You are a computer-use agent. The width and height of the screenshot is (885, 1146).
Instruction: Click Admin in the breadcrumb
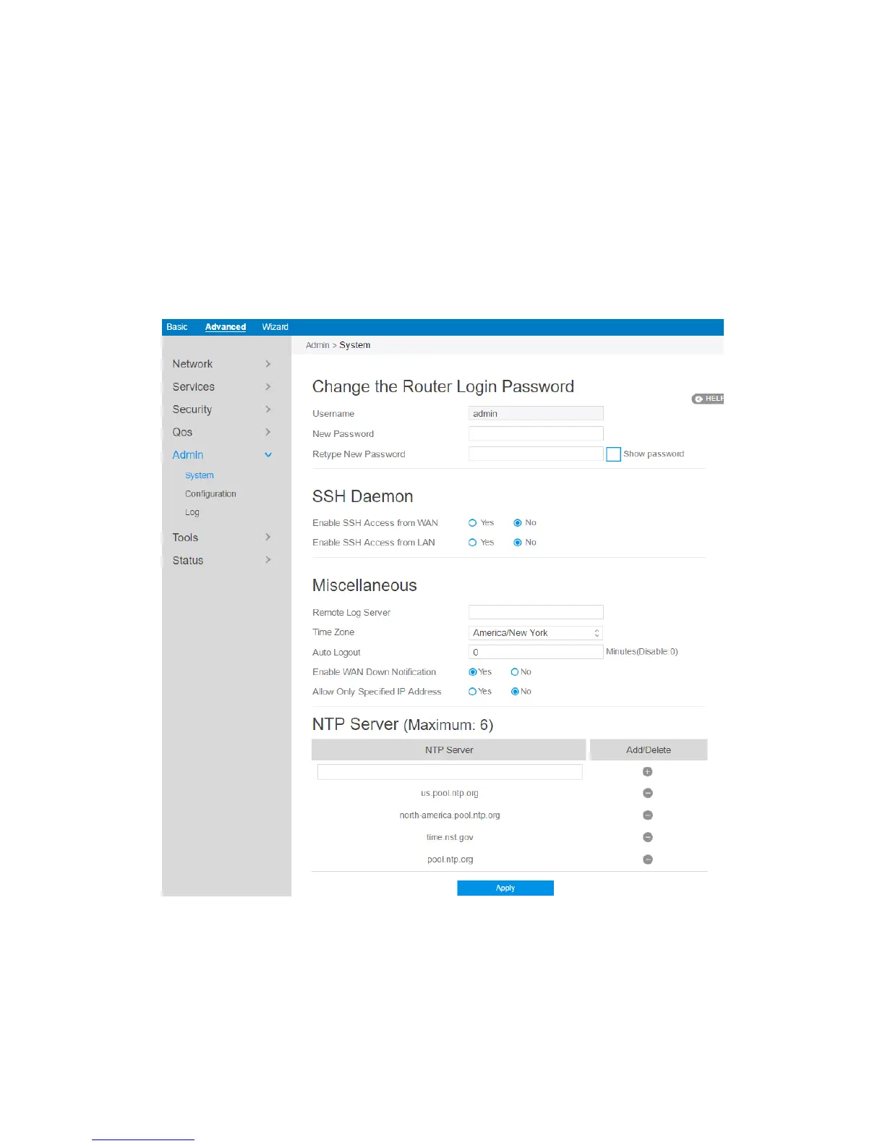pyautogui.click(x=317, y=345)
